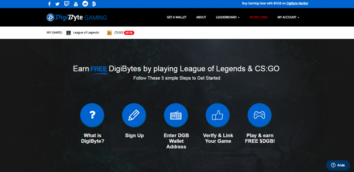
Task: Enter the red Secret Area link
Action: tap(258, 17)
